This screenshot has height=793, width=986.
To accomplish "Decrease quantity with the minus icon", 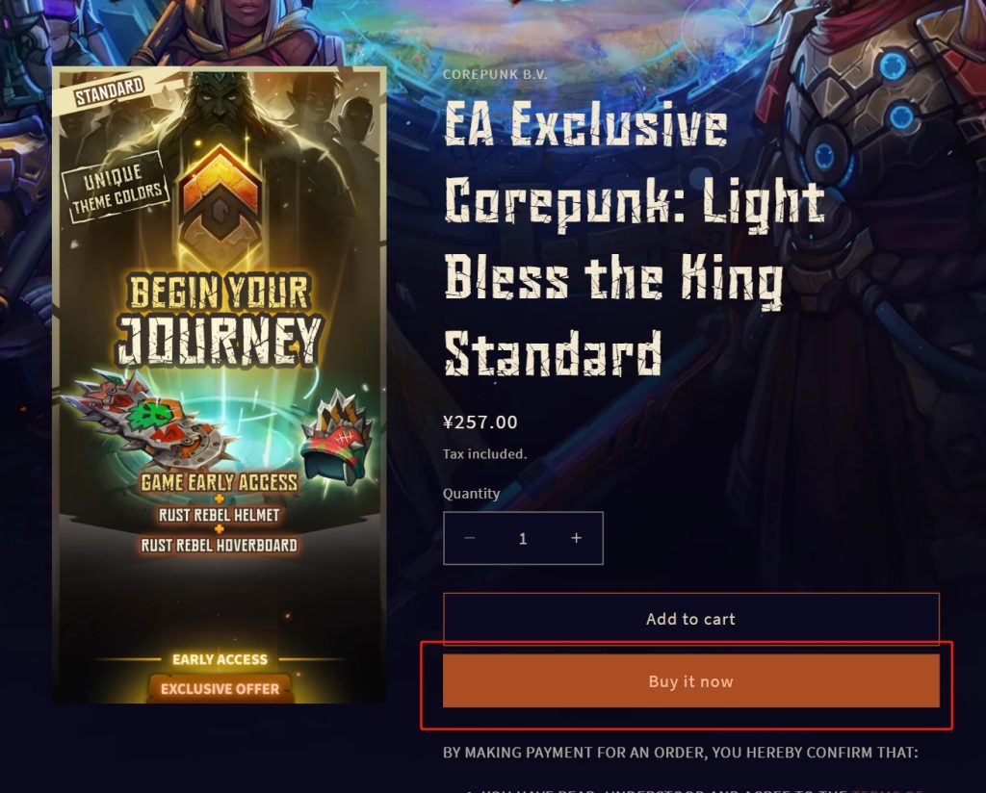I will click(x=469, y=539).
